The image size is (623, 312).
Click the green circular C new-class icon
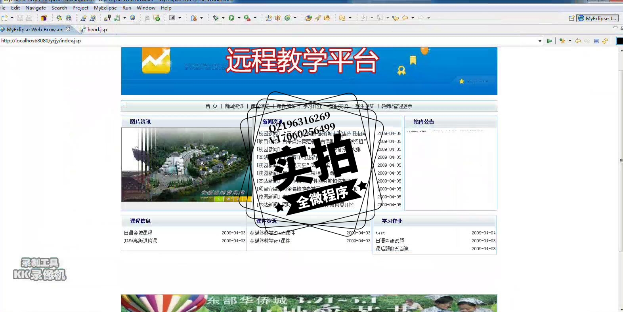click(287, 18)
